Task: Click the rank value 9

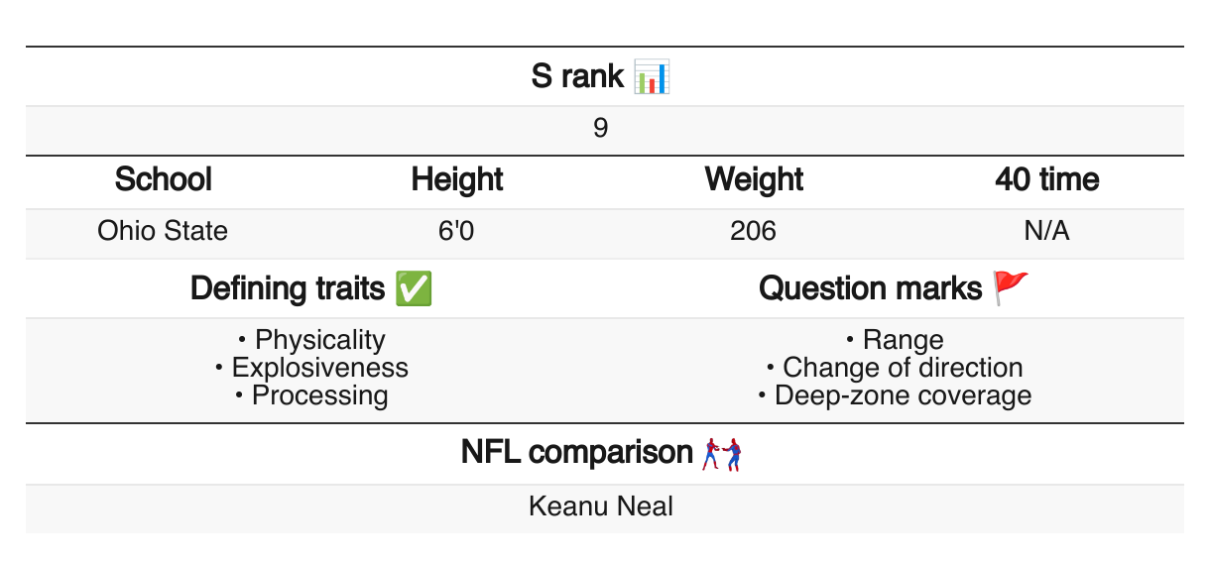Action: tap(601, 129)
